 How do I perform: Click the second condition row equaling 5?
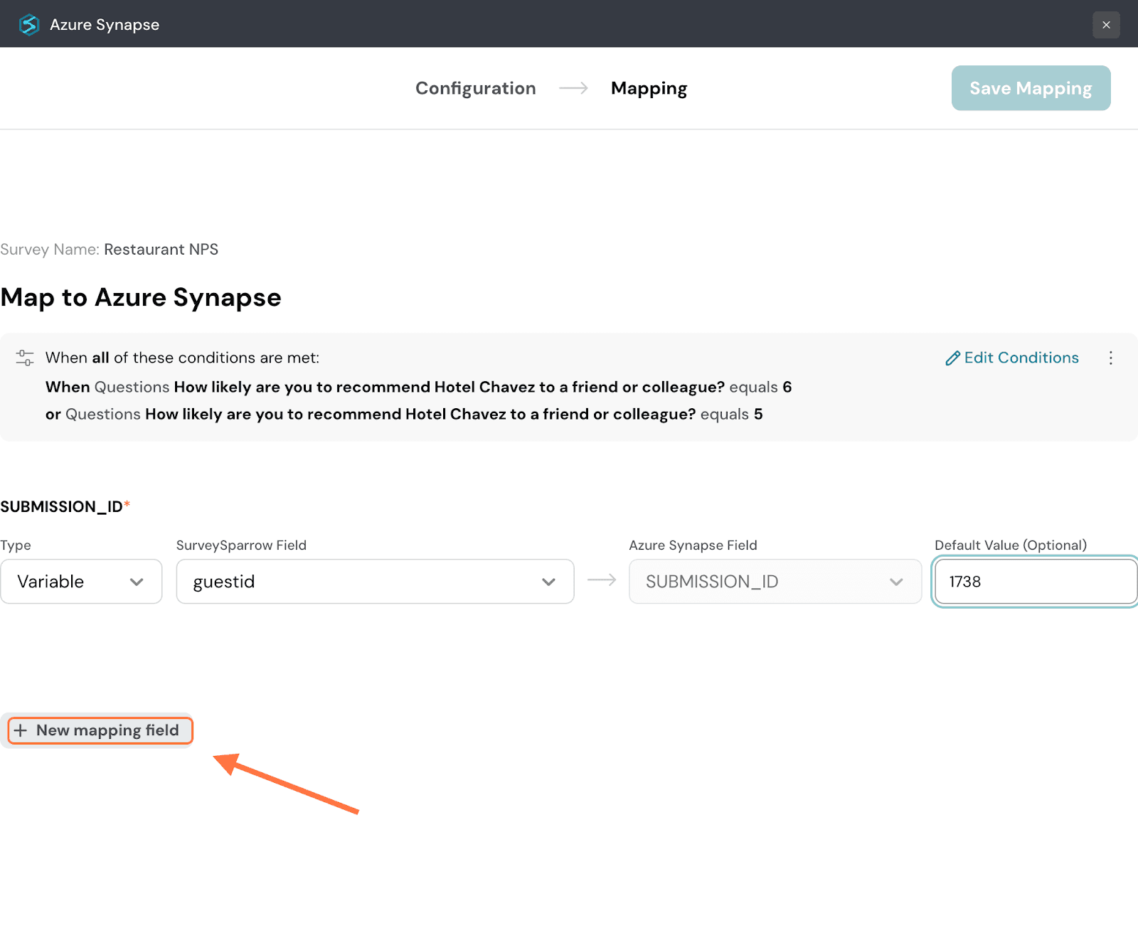pos(404,414)
